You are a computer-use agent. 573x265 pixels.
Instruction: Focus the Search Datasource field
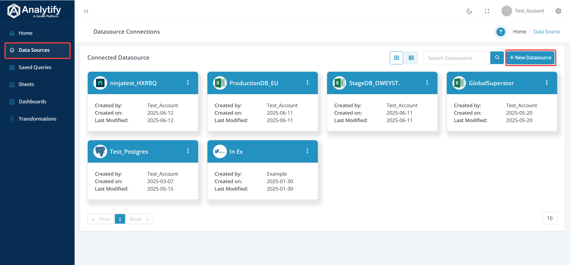457,58
